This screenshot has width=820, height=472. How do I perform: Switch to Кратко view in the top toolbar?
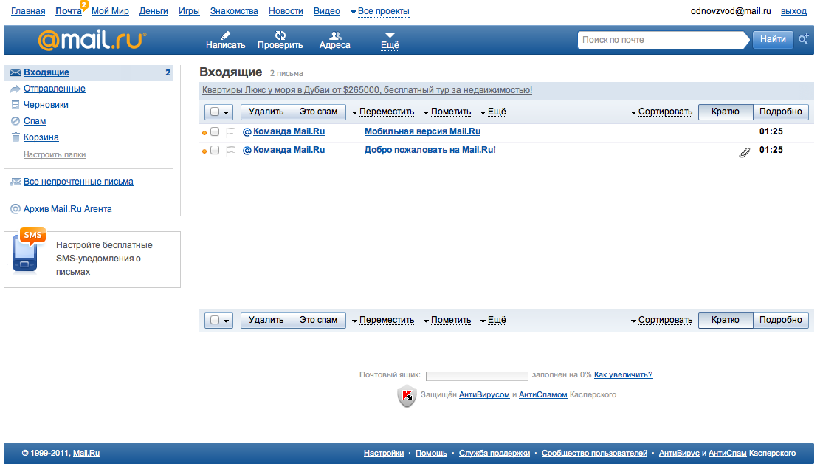point(726,112)
